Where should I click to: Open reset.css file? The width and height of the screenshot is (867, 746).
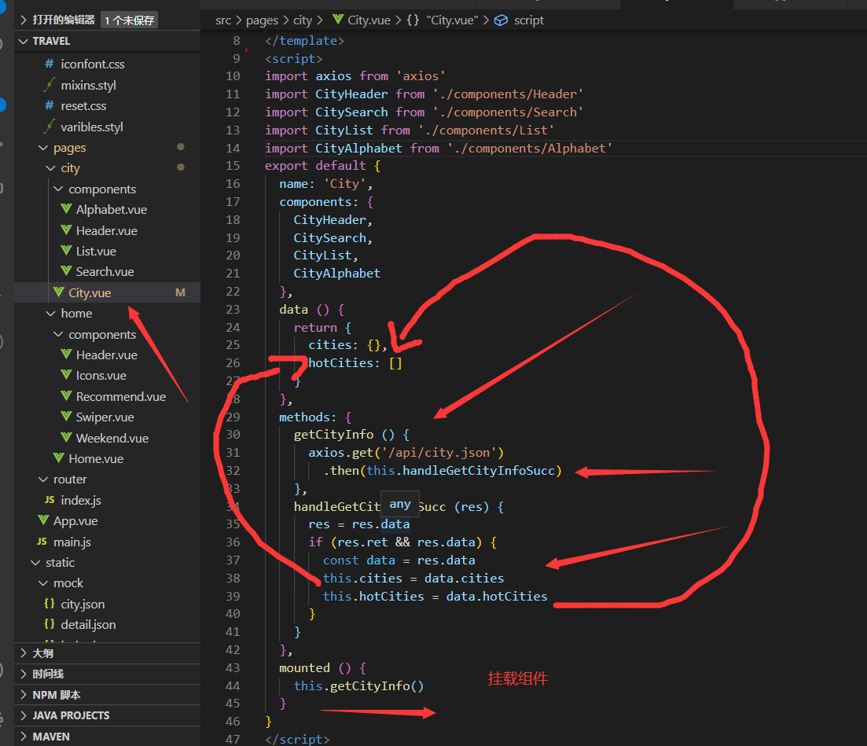tap(83, 105)
